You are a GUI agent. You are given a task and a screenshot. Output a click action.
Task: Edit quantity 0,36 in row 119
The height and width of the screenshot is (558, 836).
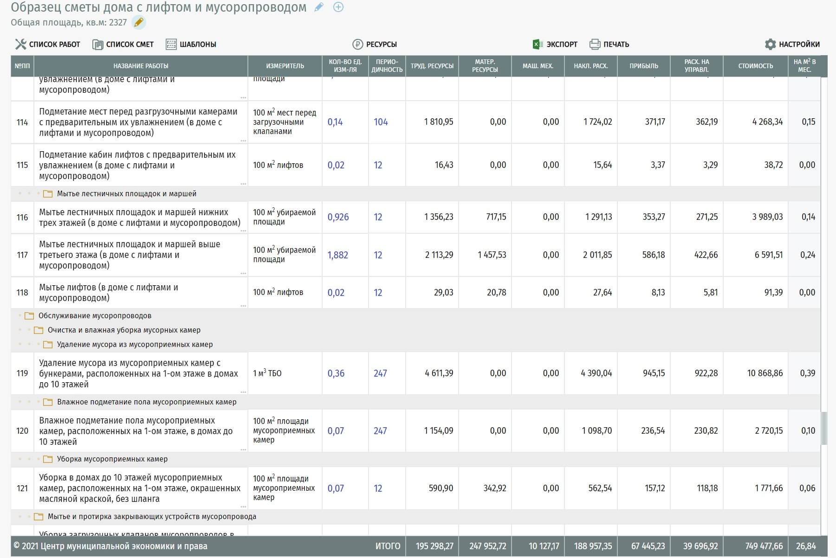click(x=336, y=373)
